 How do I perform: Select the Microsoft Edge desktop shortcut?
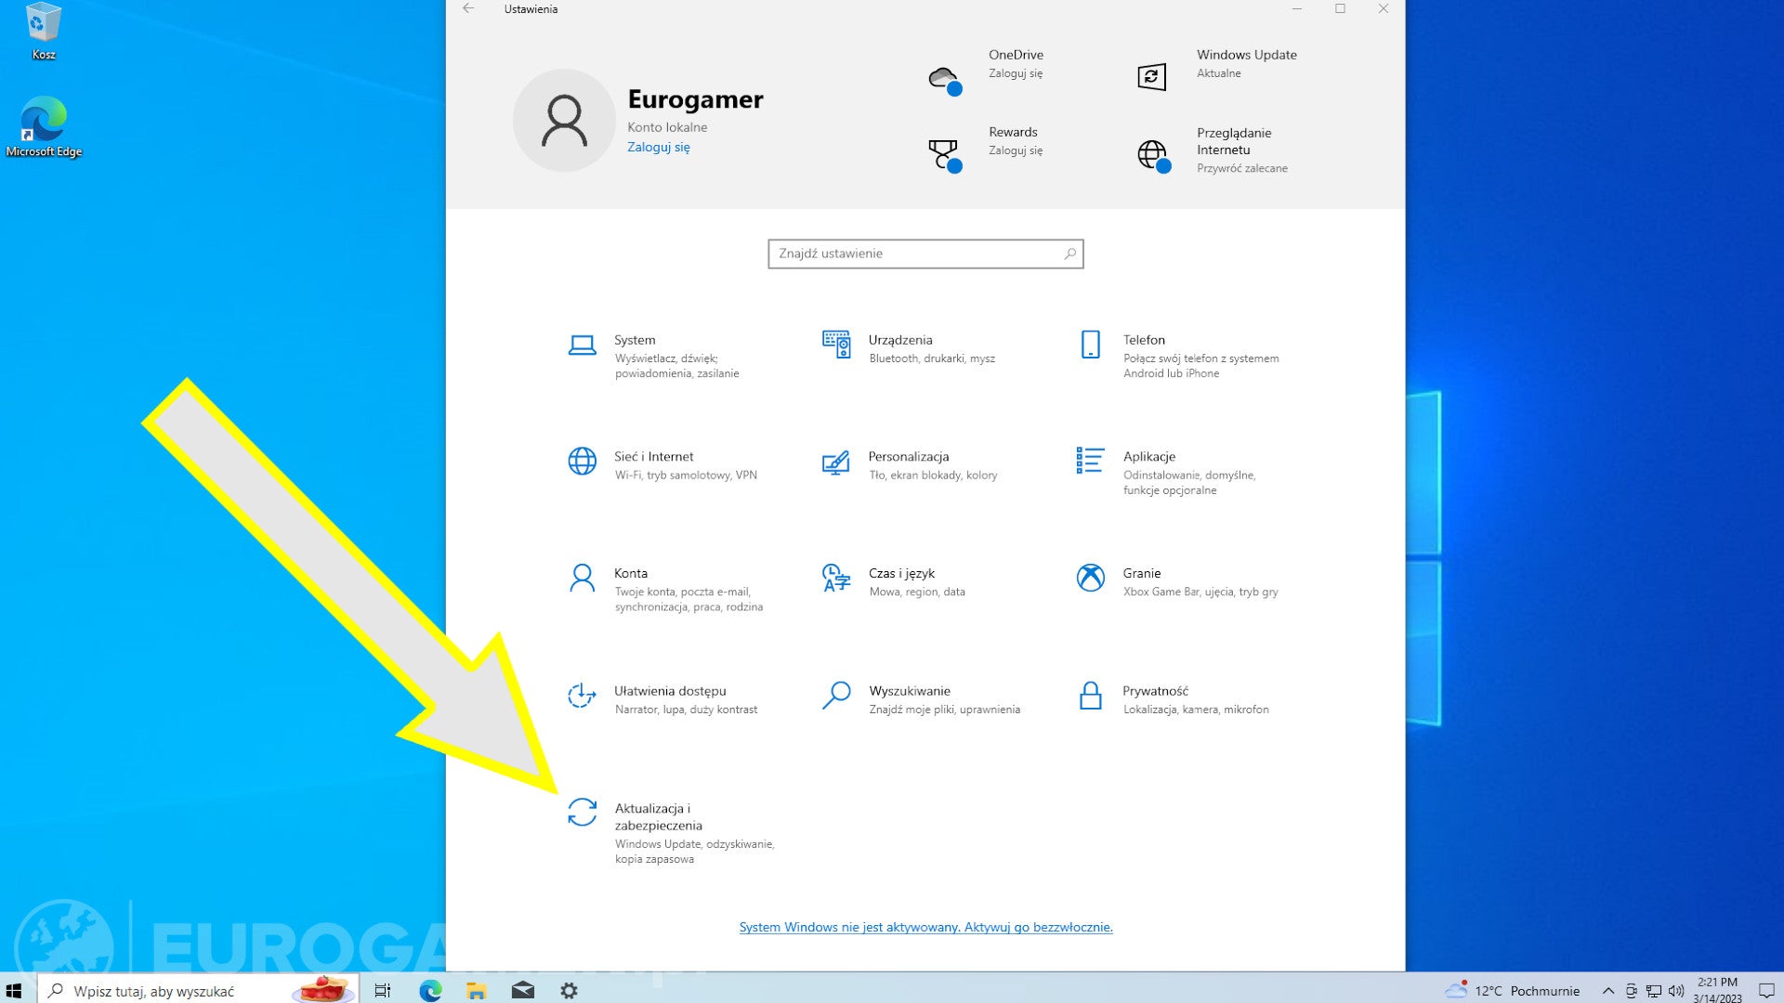click(44, 126)
